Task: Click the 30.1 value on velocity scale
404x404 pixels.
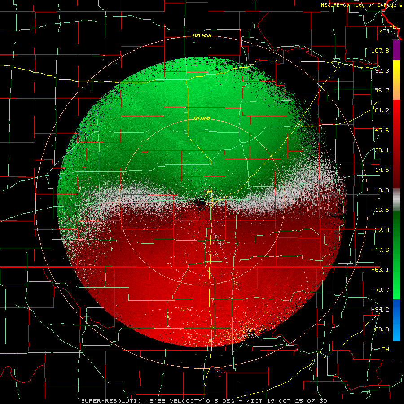Action: click(382, 150)
